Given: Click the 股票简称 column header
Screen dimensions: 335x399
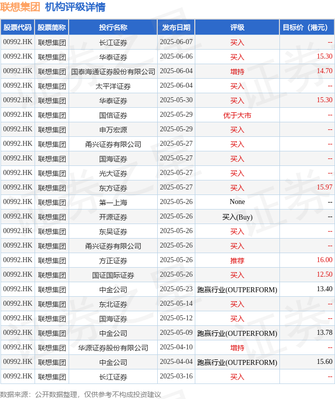Looking at the screenshot, I should coord(52,27).
